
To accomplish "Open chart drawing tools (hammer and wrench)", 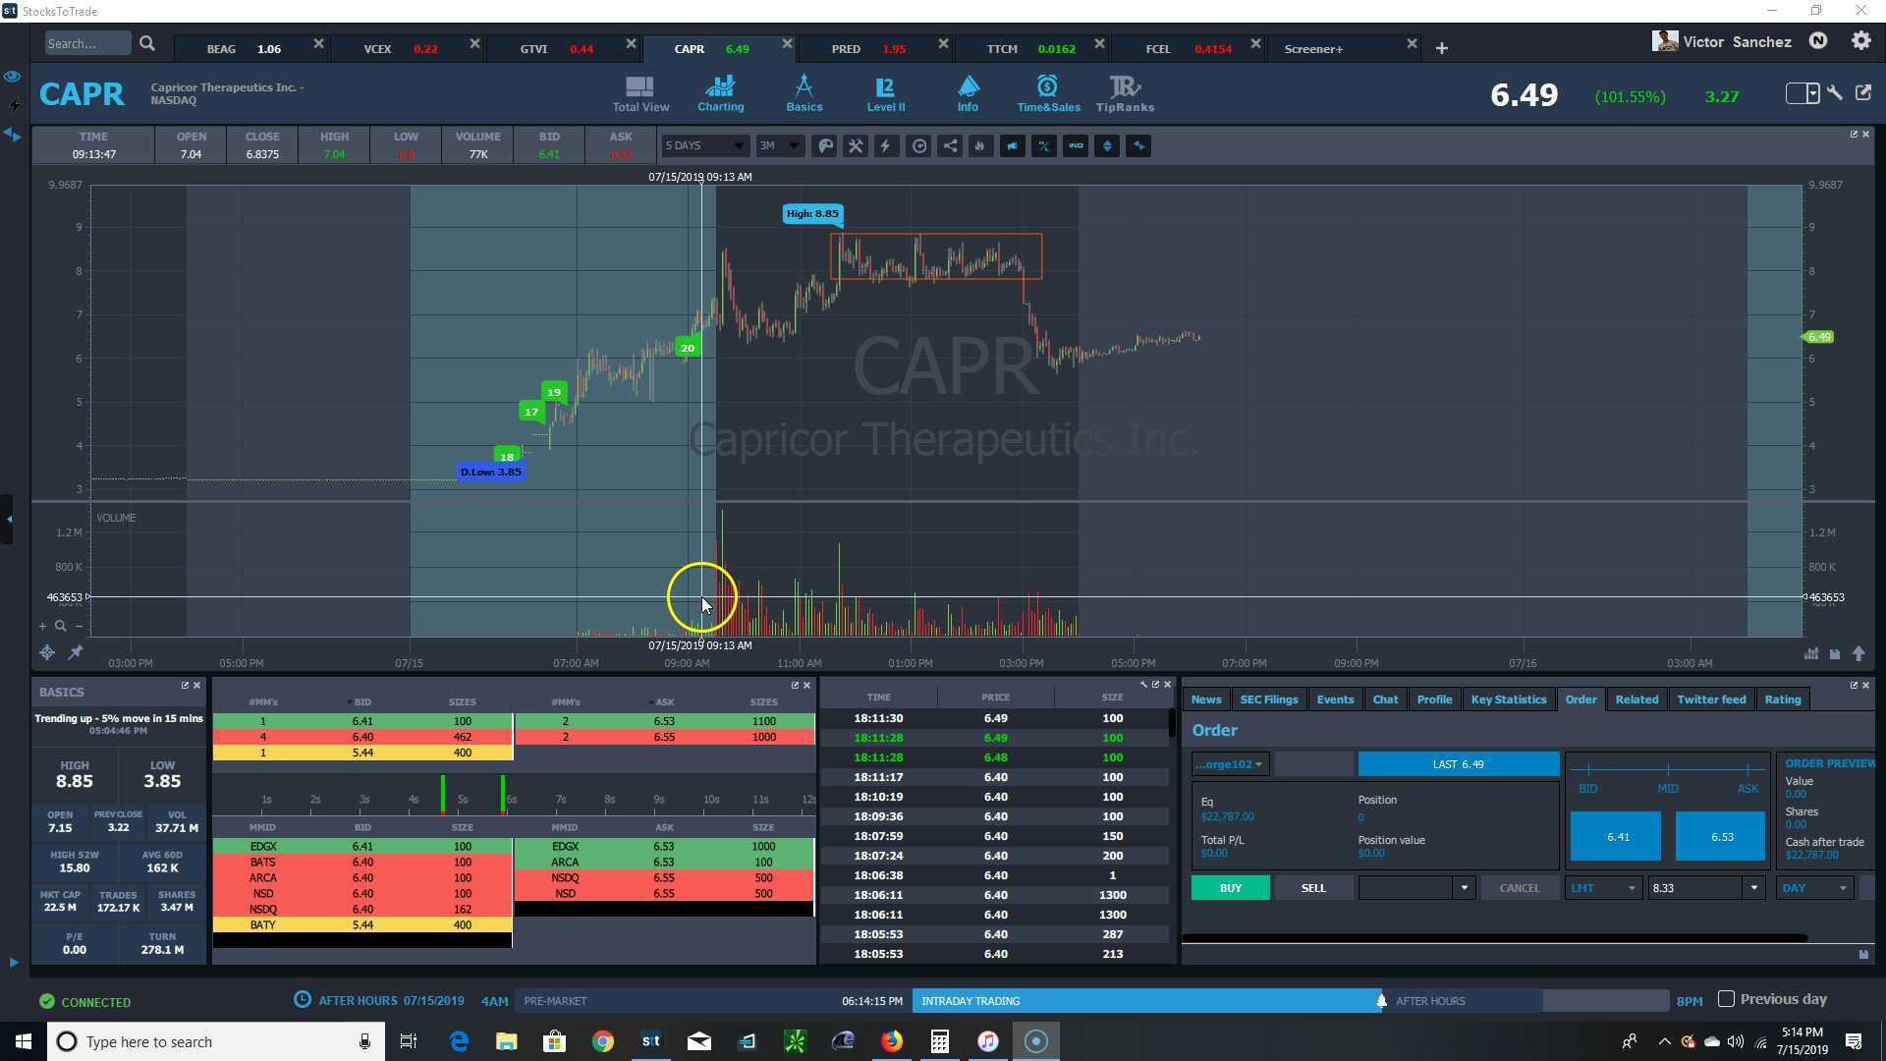I will [x=856, y=146].
